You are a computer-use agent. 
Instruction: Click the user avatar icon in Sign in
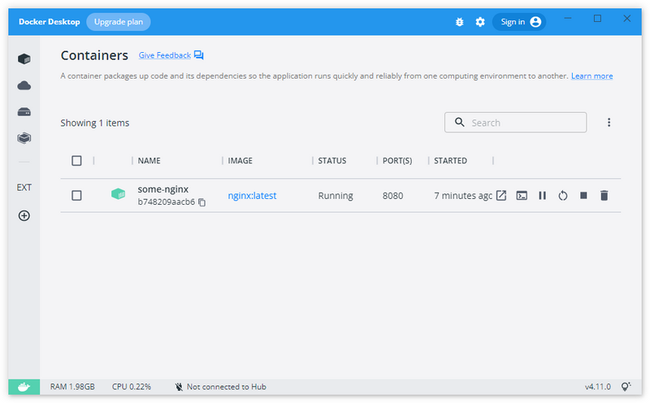point(535,22)
